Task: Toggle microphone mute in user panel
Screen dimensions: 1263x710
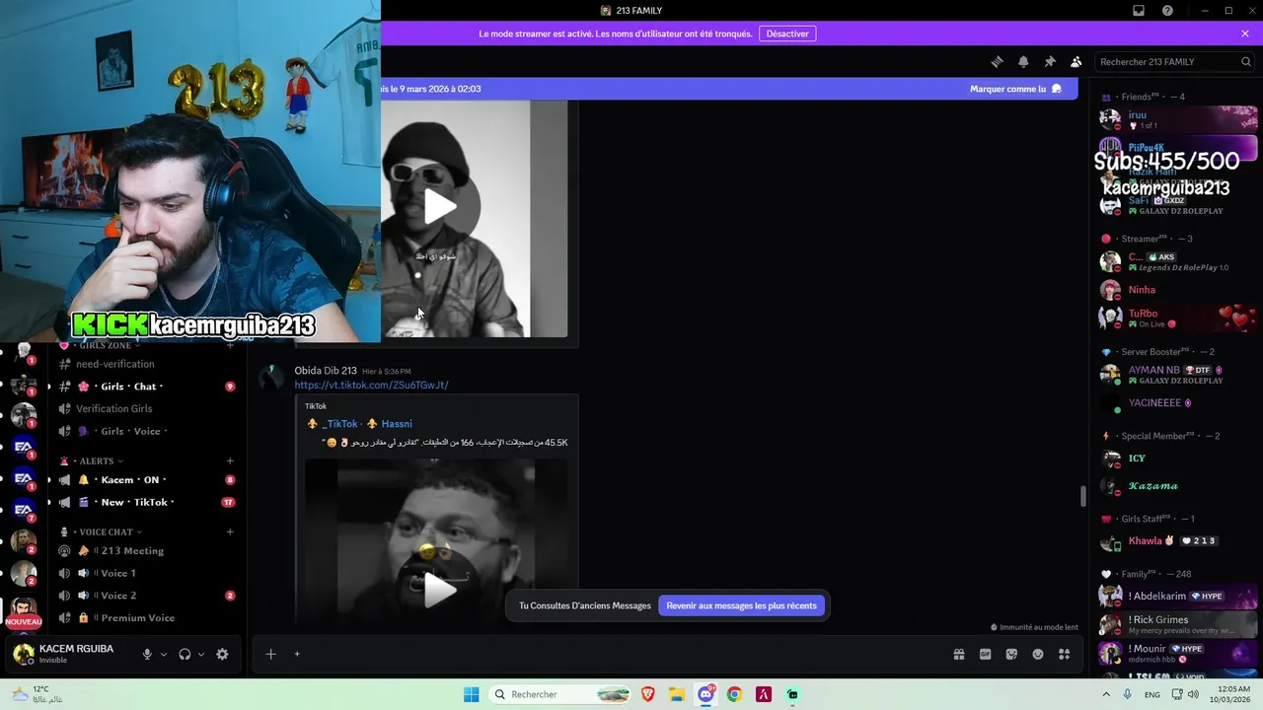Action: pyautogui.click(x=147, y=654)
